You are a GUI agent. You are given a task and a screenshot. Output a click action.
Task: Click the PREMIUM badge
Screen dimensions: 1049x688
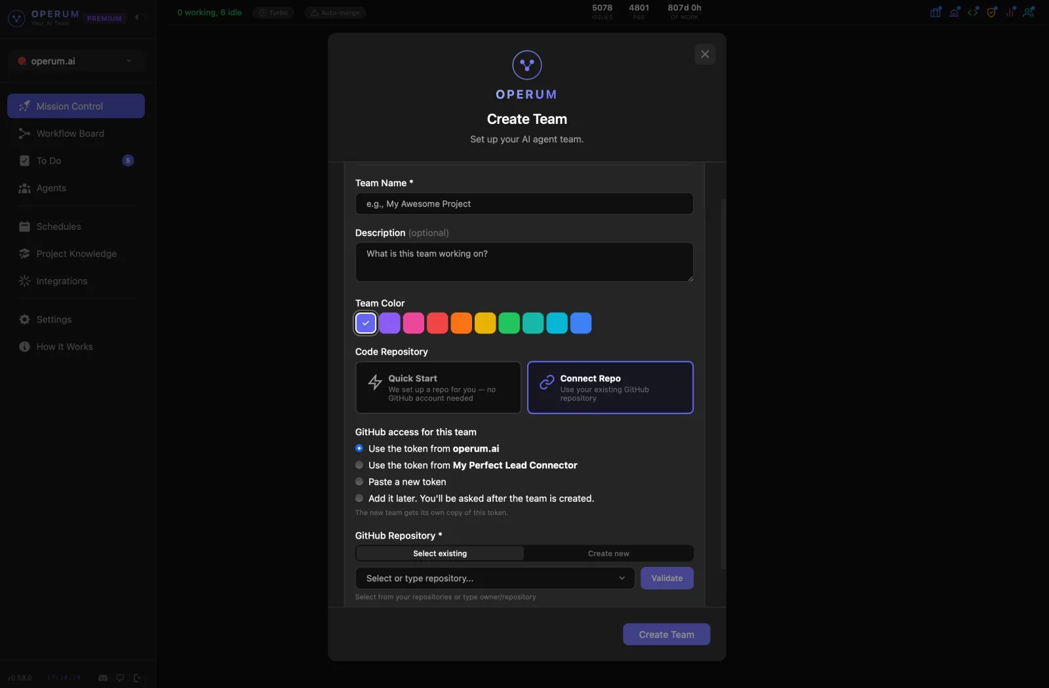[104, 18]
